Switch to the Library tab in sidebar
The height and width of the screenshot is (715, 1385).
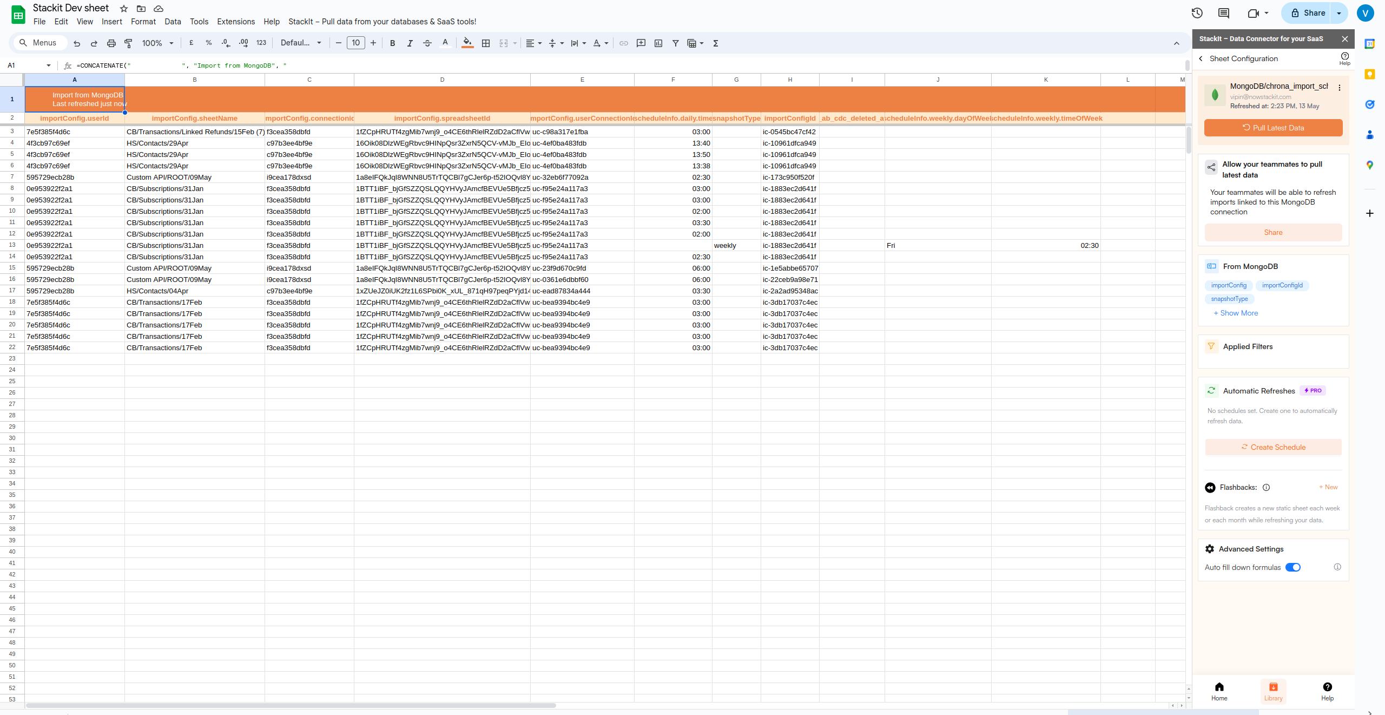[x=1273, y=691]
